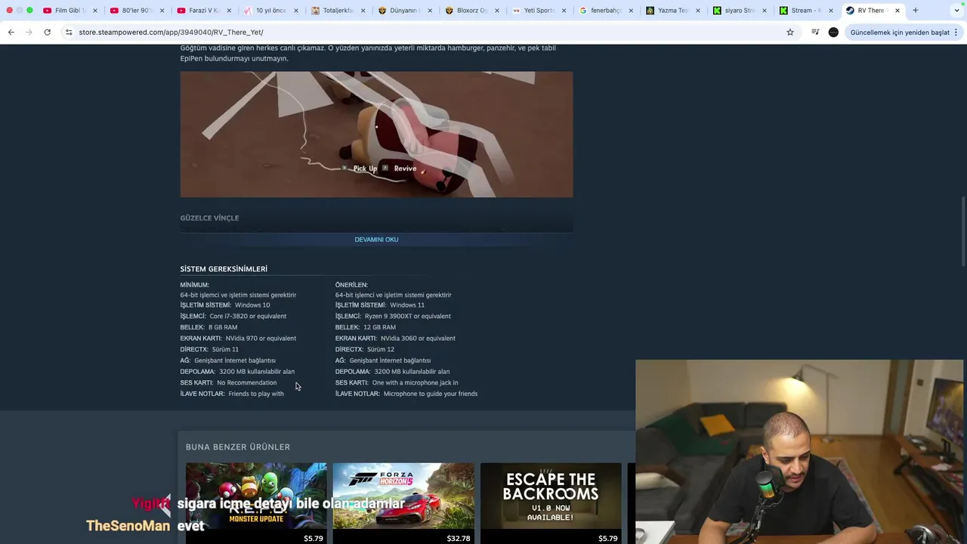Image resolution: width=967 pixels, height=544 pixels.
Task: Open the browser profile avatar
Action: [833, 32]
